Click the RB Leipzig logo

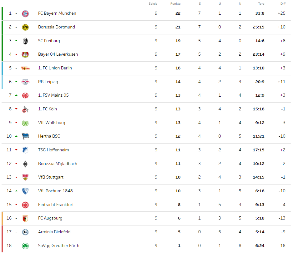[25, 82]
